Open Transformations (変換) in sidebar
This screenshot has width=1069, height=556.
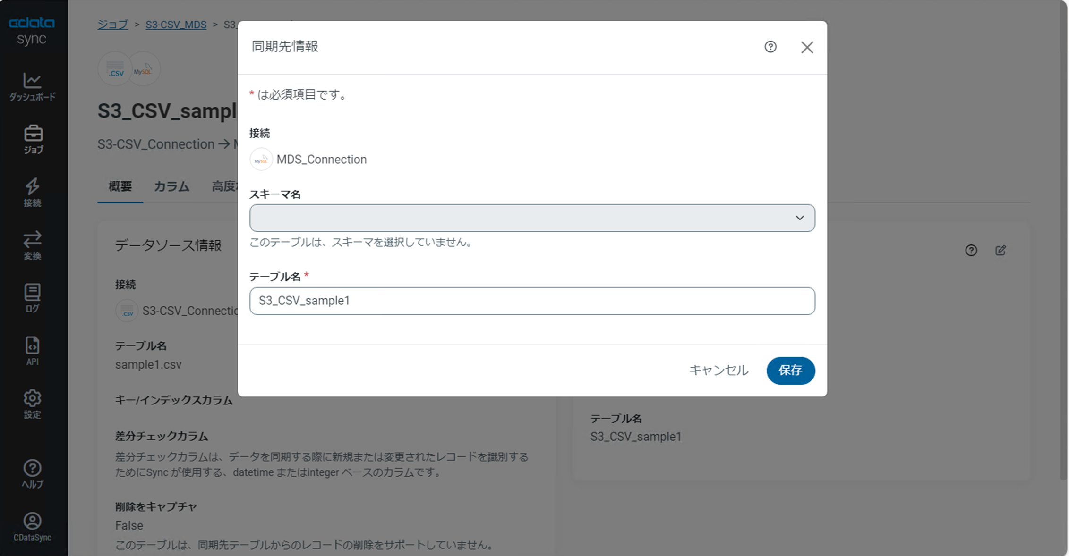[32, 246]
